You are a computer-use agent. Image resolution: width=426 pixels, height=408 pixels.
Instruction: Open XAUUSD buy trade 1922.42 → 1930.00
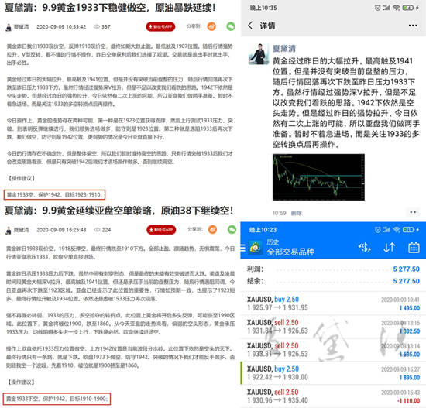click(x=333, y=373)
